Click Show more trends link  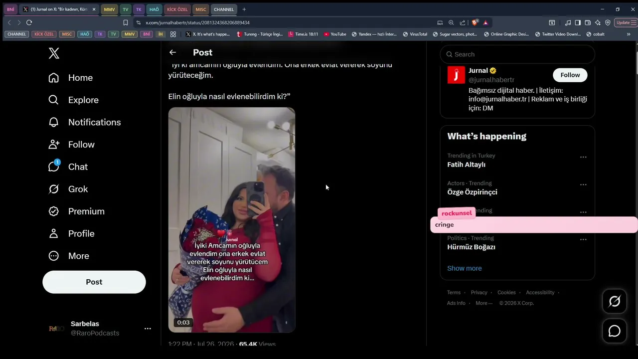(465, 268)
